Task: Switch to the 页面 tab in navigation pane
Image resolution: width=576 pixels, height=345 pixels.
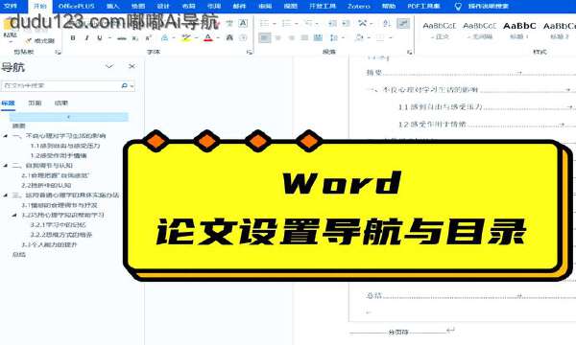Action: coord(35,103)
